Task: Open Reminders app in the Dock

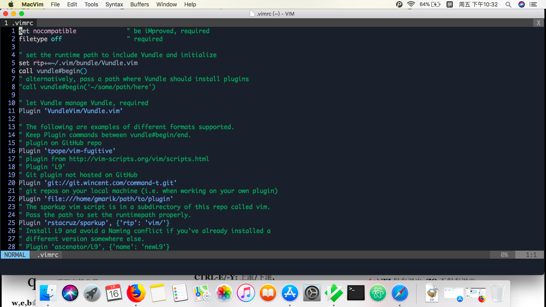Action: click(180, 293)
